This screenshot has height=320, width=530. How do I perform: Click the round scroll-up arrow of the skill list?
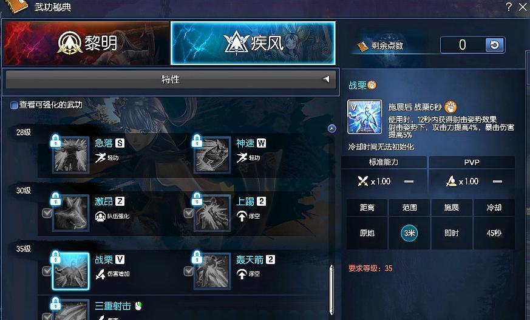pyautogui.click(x=332, y=128)
